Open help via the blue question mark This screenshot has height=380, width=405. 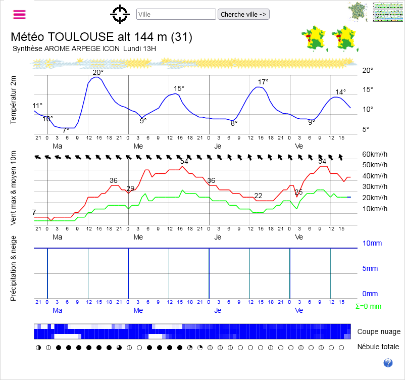tap(388, 362)
